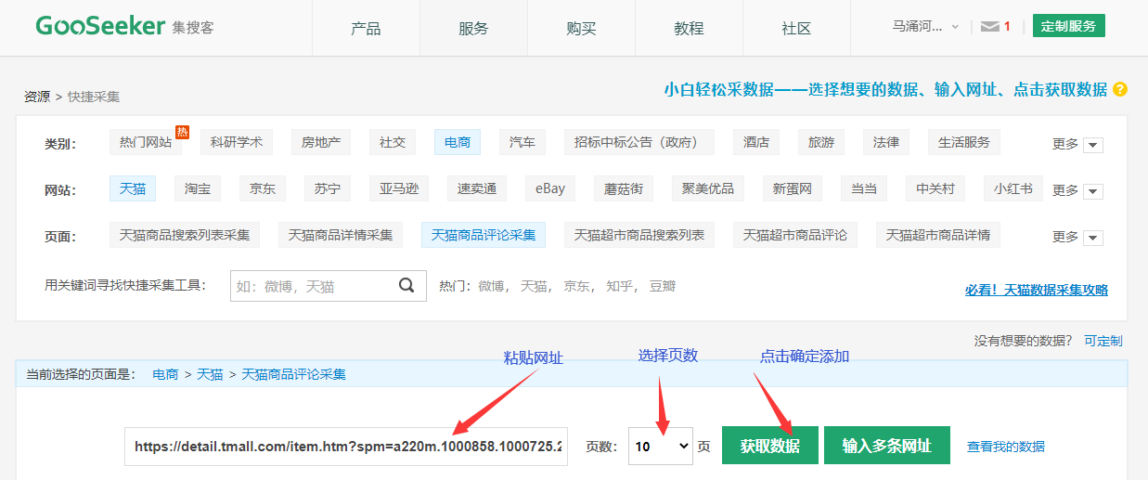The height and width of the screenshot is (480, 1148).
Task: Choose the 淘宝 website
Action: click(x=198, y=188)
